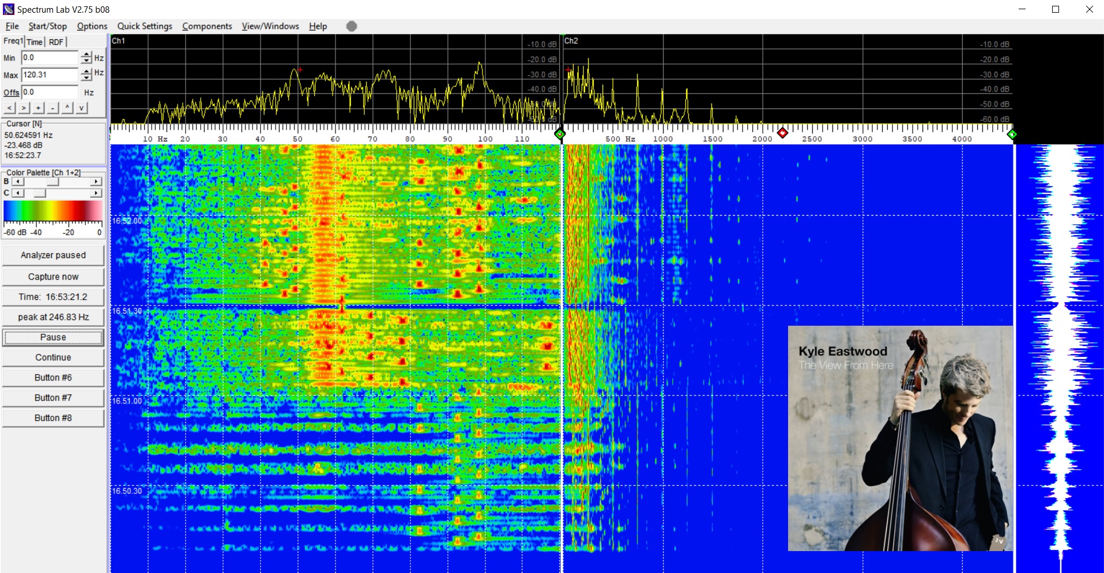This screenshot has width=1104, height=573.
Task: Click the amplitude waveform strip on right
Action: pos(1060,357)
